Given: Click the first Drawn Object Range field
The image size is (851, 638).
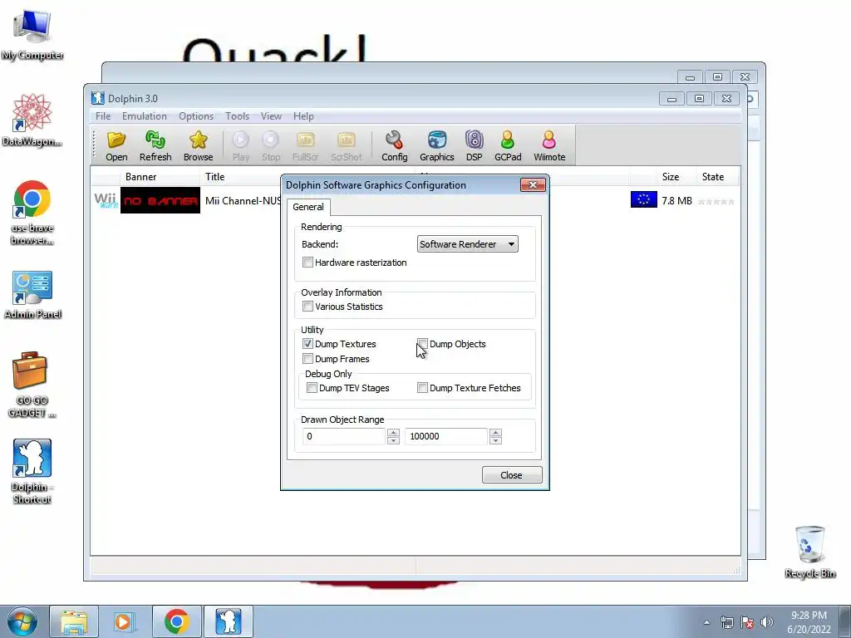Looking at the screenshot, I should (x=344, y=436).
